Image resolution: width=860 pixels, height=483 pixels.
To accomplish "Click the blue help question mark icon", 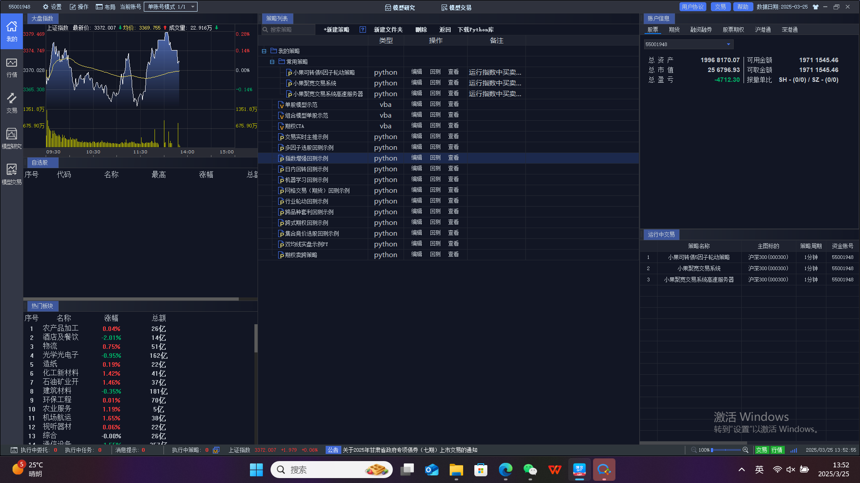I will point(363,30).
